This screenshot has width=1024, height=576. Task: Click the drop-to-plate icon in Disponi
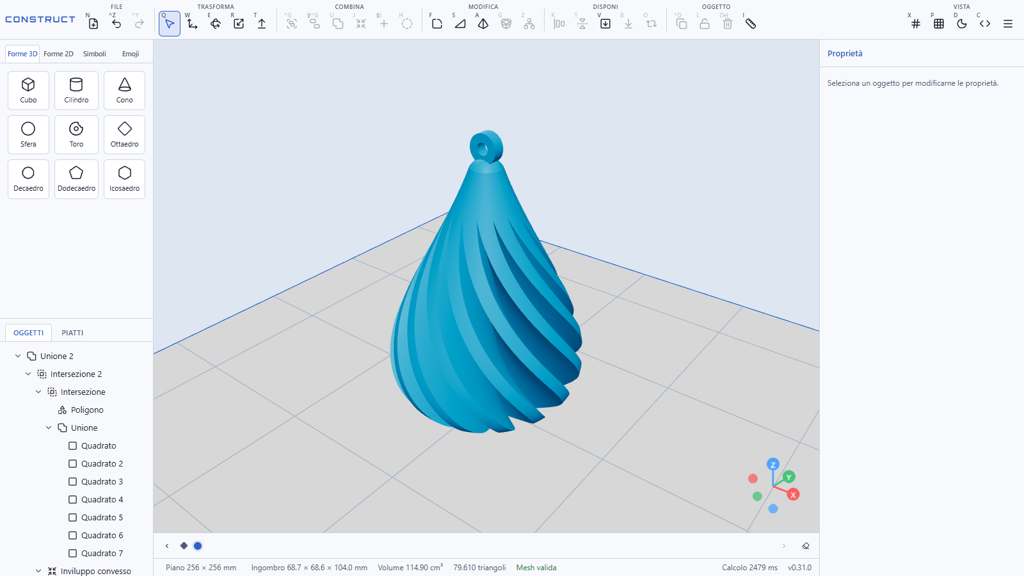click(x=605, y=24)
